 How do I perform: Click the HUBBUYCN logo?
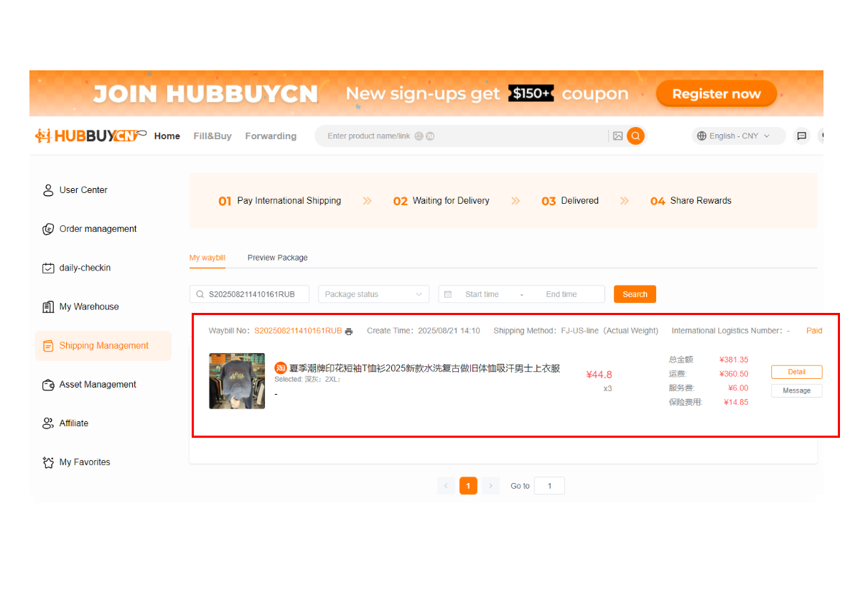90,136
